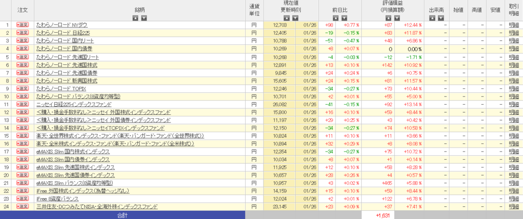Open ニッセイTOPIXインデックスファンド link
Image resolution: width=523 pixels, height=219 pixels.
tap(101, 128)
